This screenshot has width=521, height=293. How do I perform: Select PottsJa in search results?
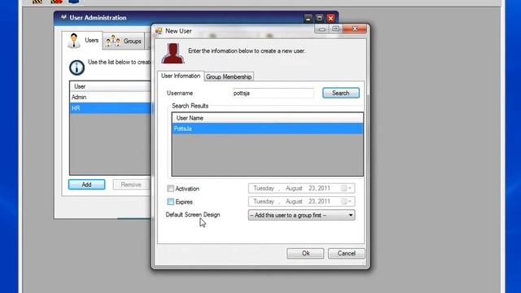coord(268,129)
